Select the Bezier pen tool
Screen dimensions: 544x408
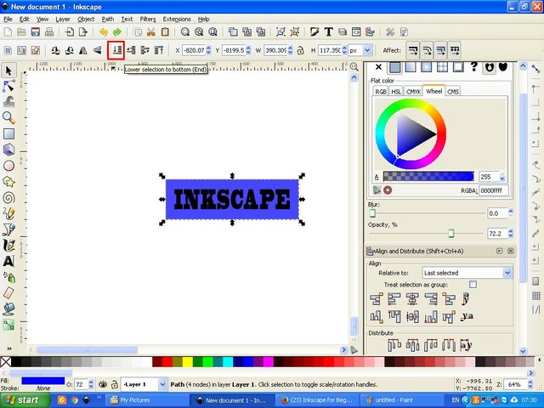click(8, 229)
